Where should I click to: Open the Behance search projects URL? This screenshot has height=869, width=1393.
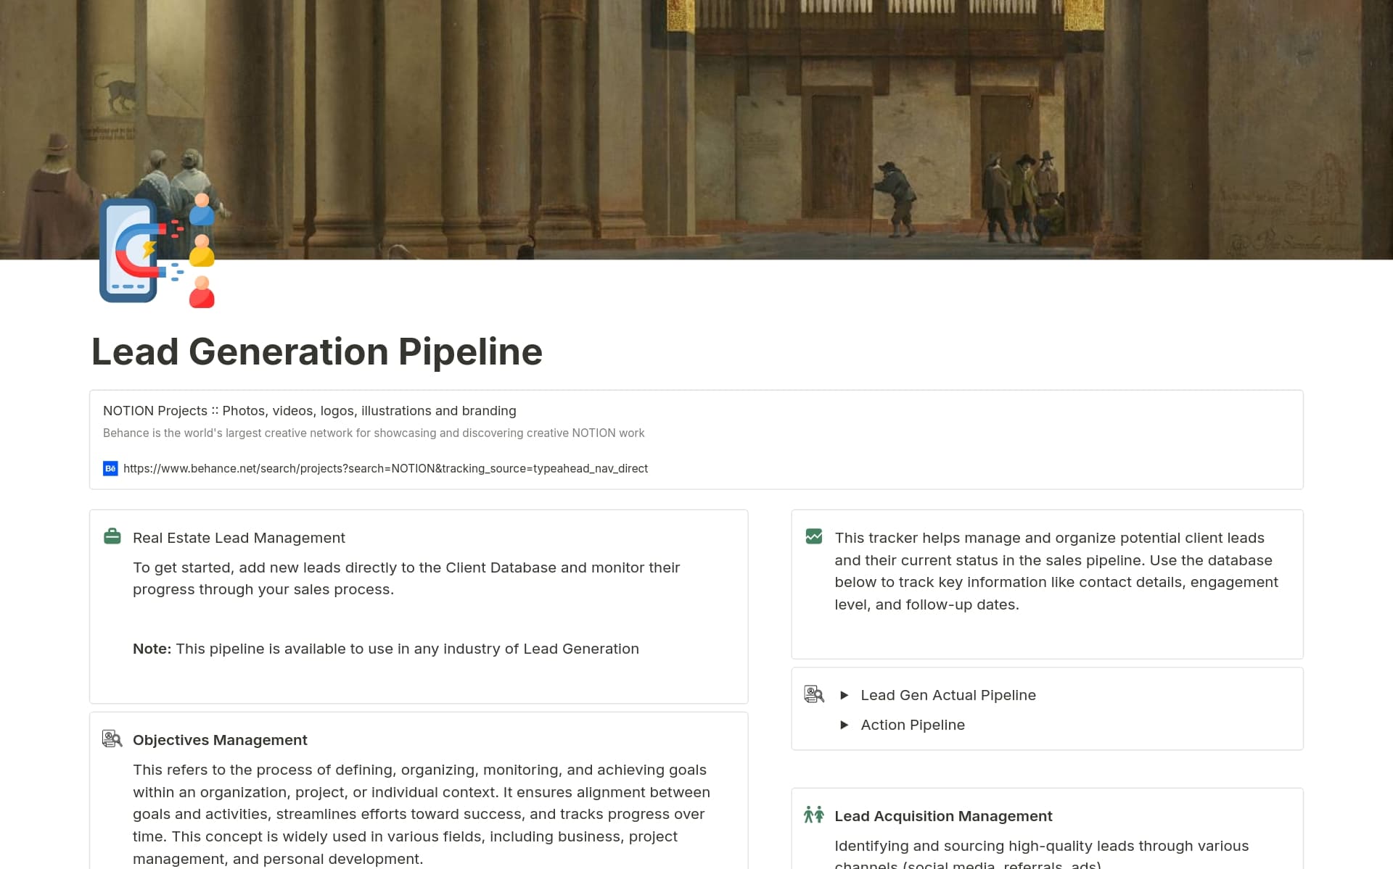pyautogui.click(x=385, y=468)
